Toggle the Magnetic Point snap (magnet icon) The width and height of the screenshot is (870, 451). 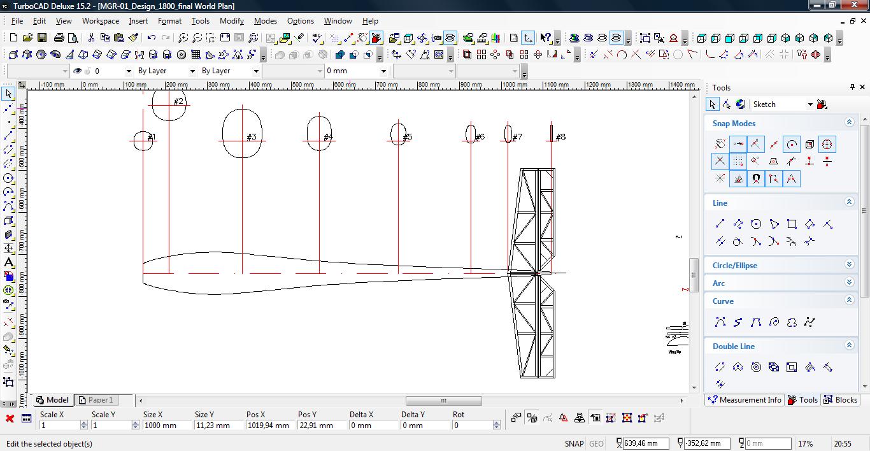pyautogui.click(x=756, y=179)
